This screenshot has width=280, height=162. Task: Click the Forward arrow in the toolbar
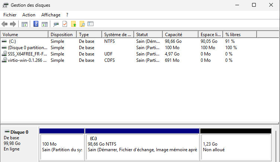[x=13, y=24]
